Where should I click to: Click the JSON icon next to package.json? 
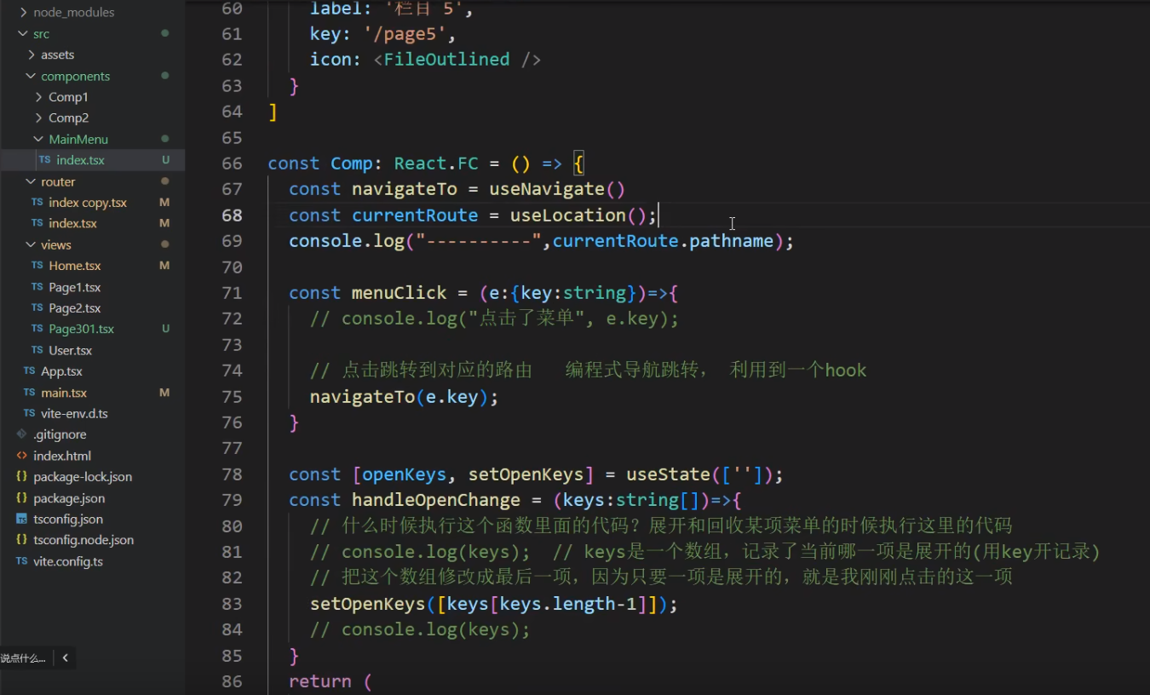[22, 497]
